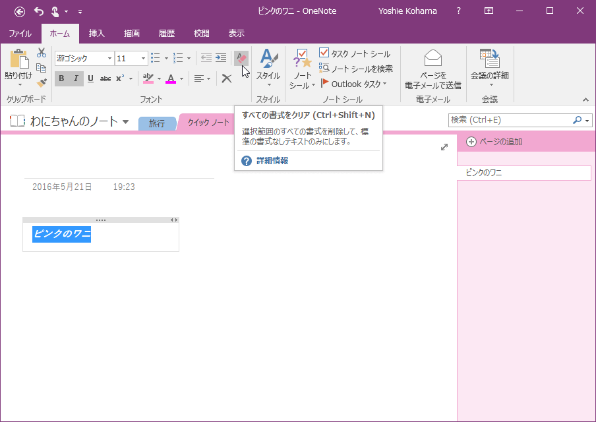The image size is (596, 422).
Task: Click the email page envelope icon
Action: pyautogui.click(x=432, y=58)
